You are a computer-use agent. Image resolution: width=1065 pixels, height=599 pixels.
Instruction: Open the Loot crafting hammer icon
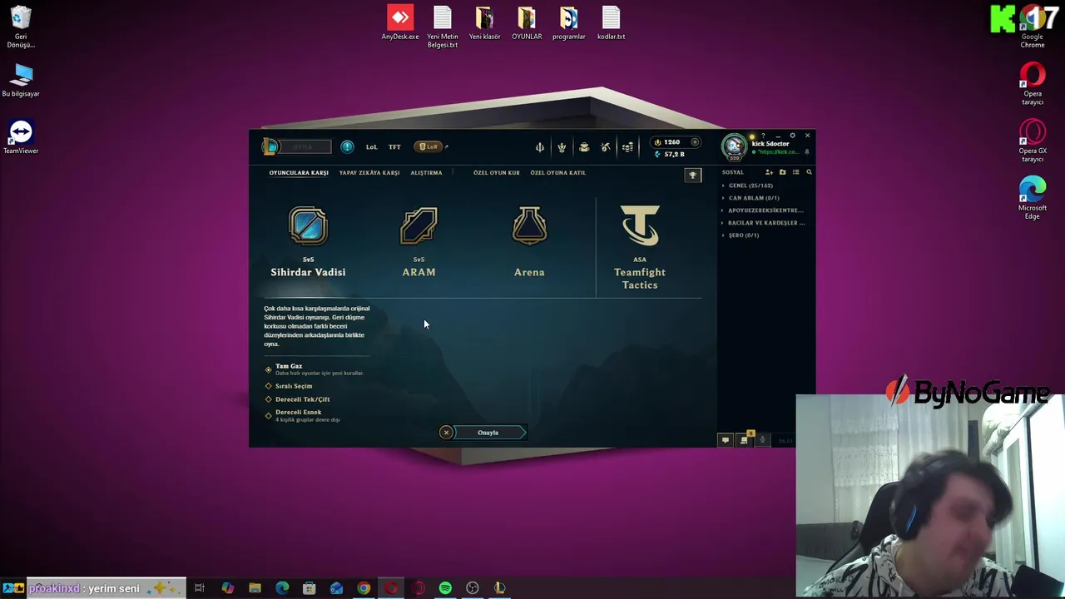coord(606,147)
